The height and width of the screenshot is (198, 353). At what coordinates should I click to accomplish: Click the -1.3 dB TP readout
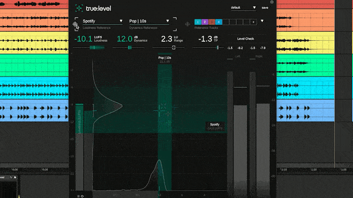coord(208,39)
